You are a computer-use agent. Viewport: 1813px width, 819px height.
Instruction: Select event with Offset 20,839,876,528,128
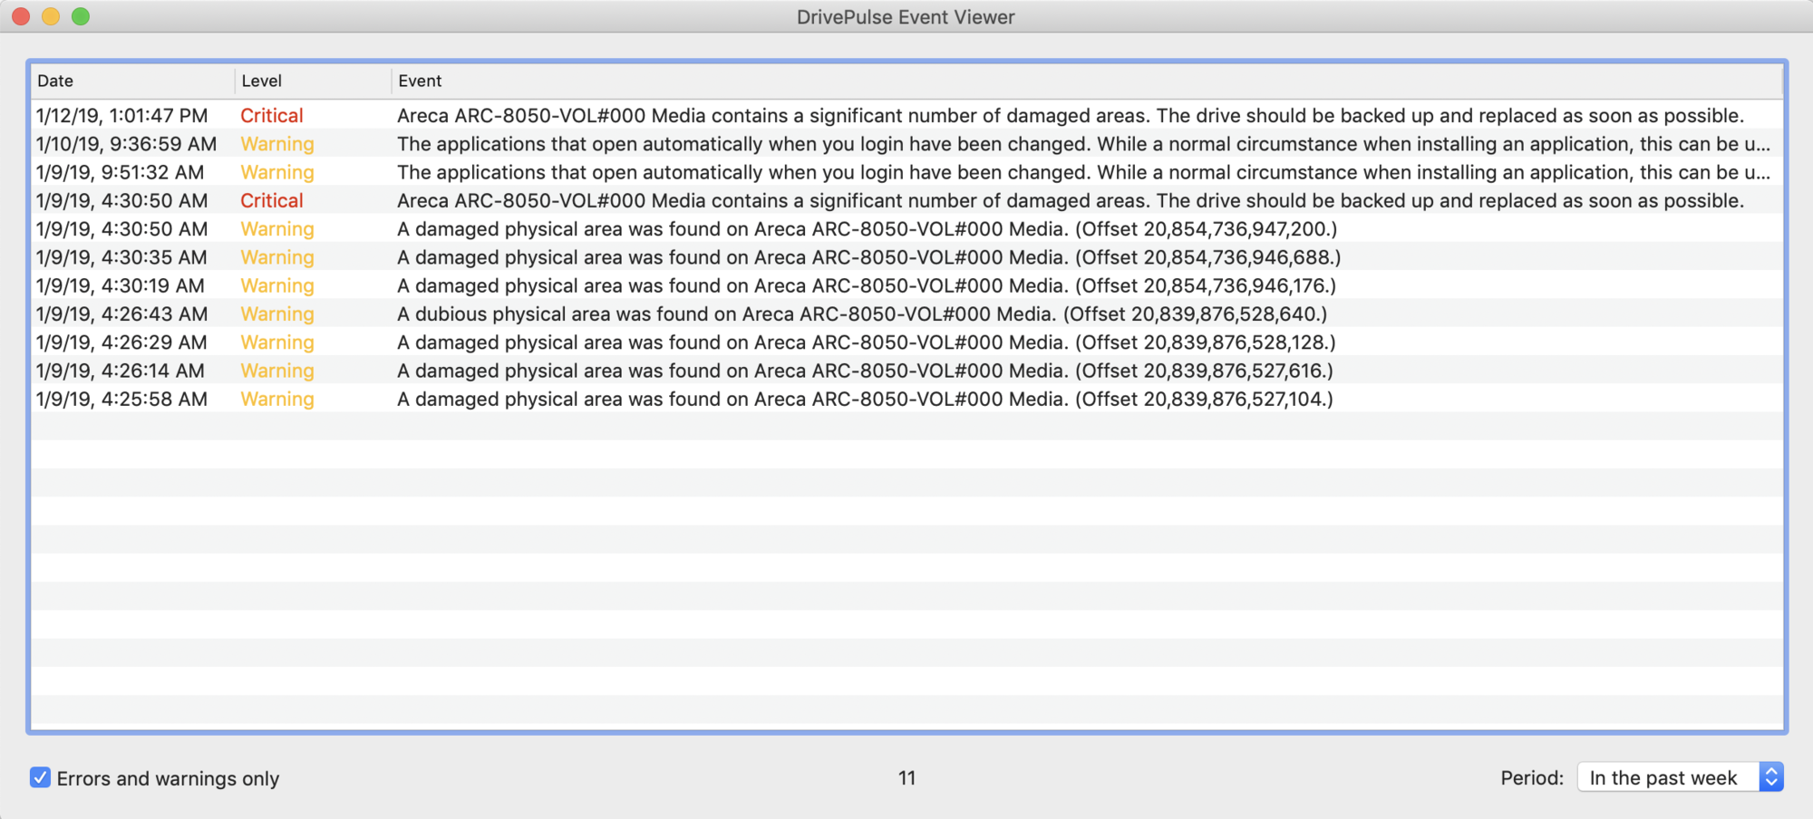coord(867,342)
